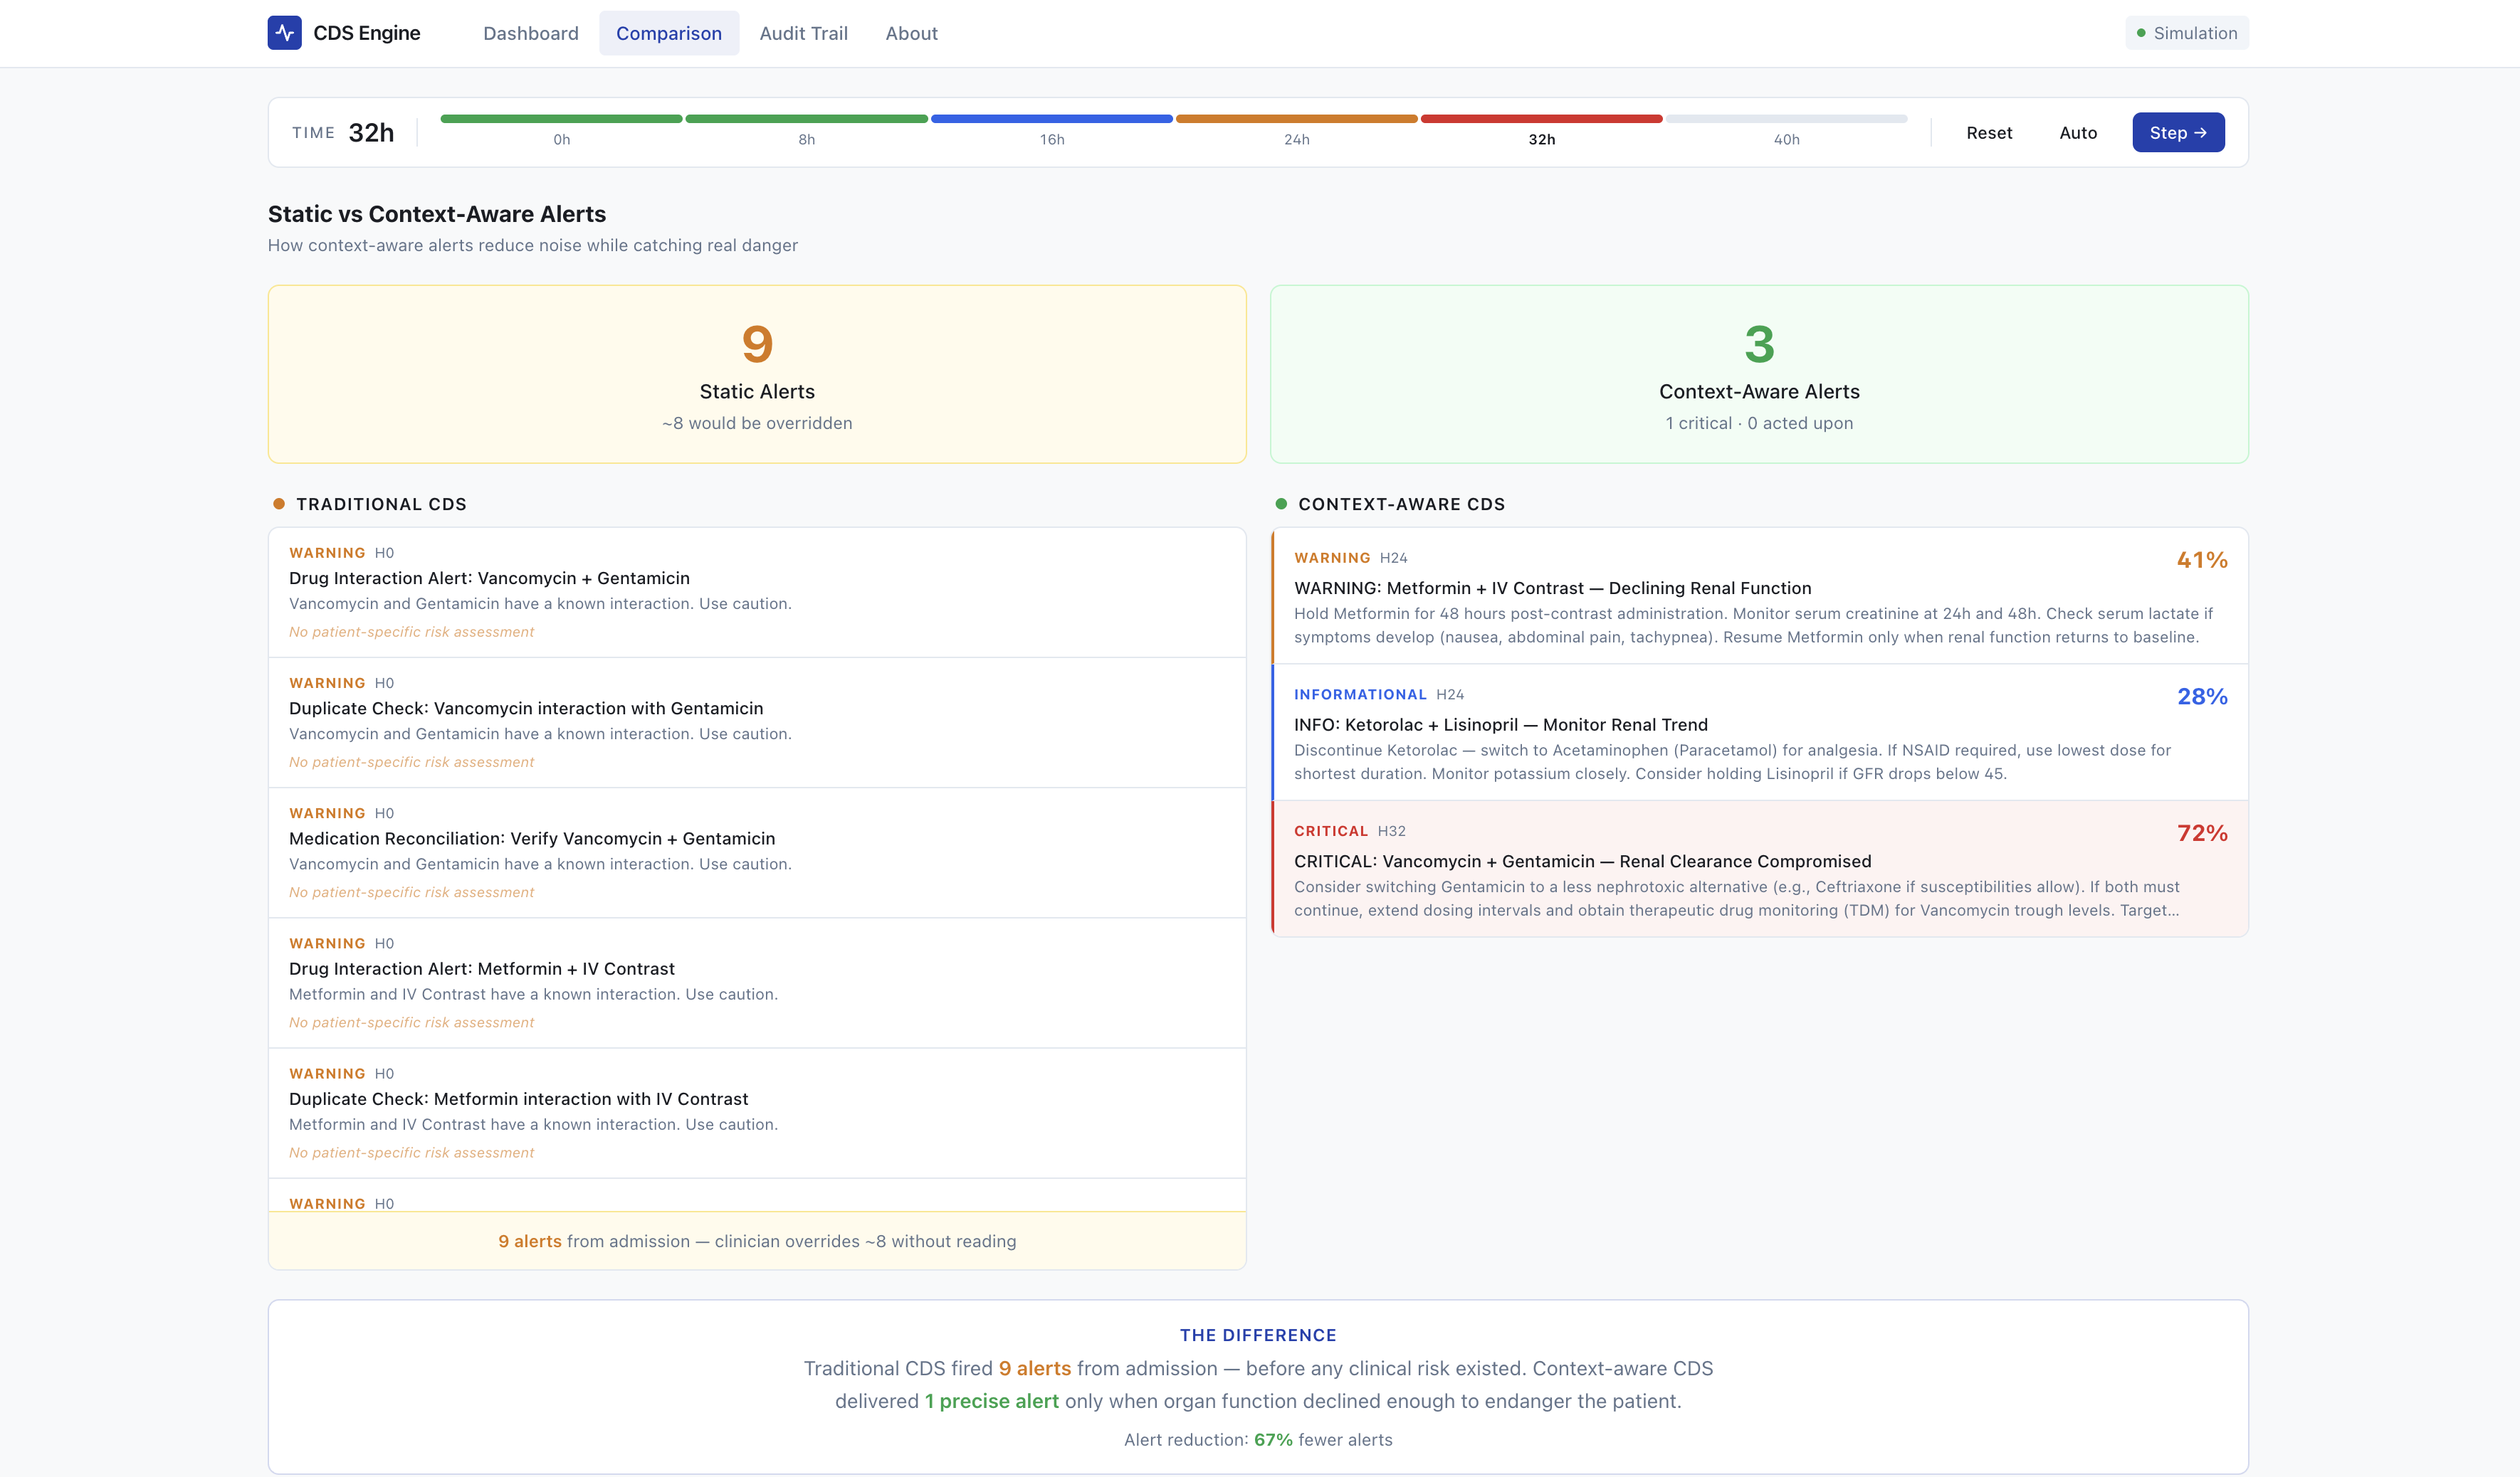2520x1477 pixels.
Task: Click the orange Traditional CDS bullet dot
Action: pyautogui.click(x=279, y=504)
